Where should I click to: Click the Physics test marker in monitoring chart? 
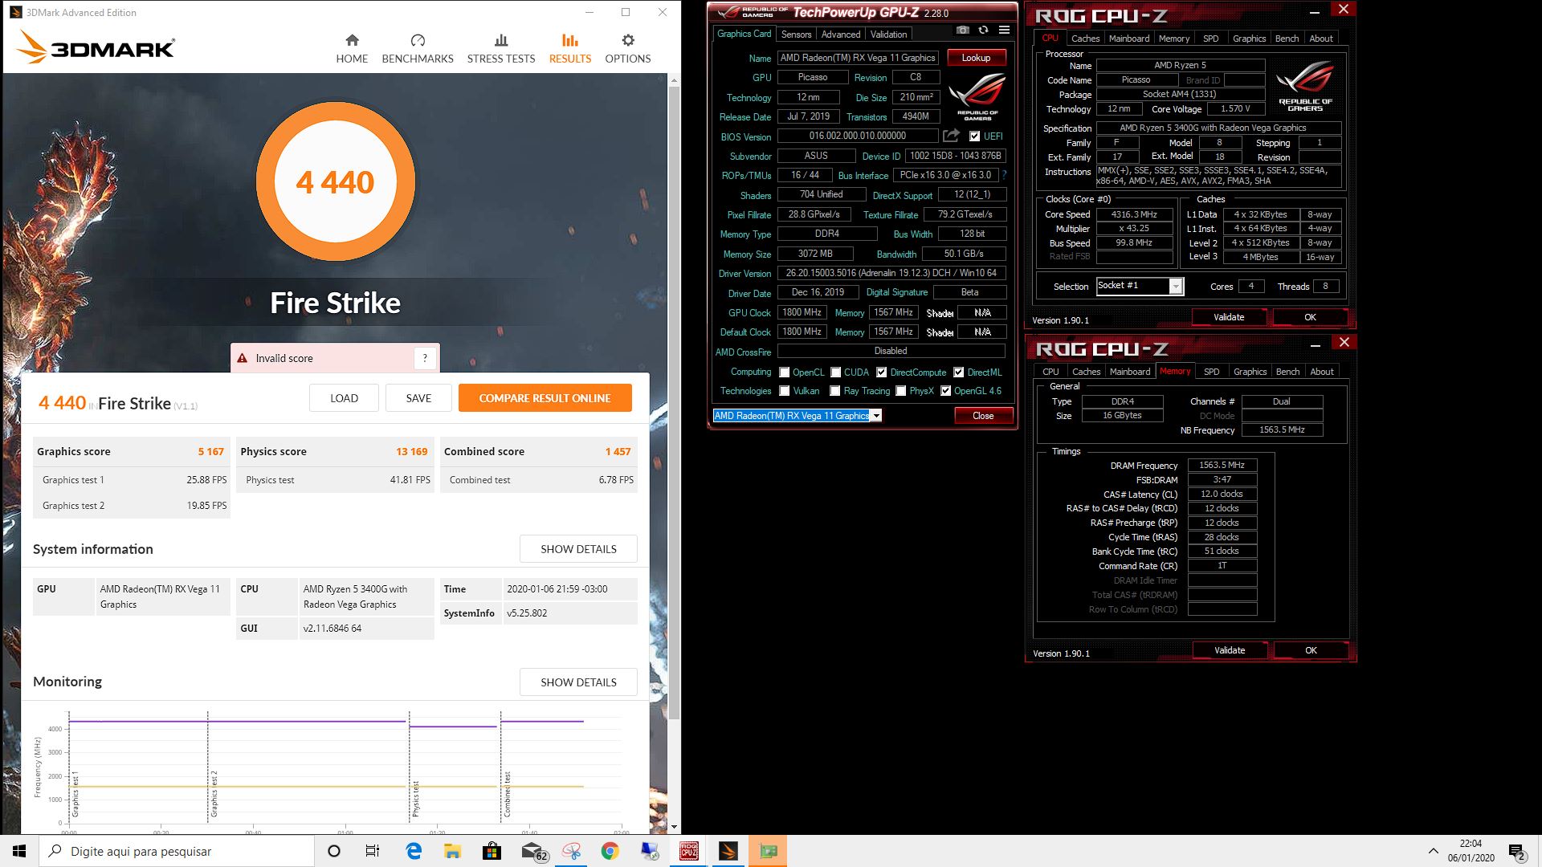(416, 799)
